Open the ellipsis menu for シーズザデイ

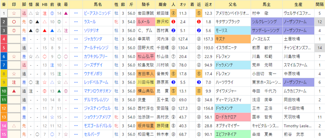[76, 65]
